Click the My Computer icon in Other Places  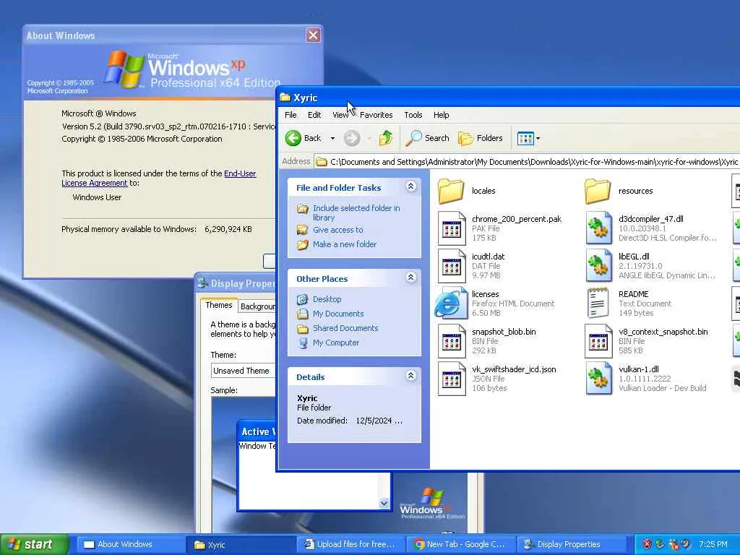click(x=303, y=343)
